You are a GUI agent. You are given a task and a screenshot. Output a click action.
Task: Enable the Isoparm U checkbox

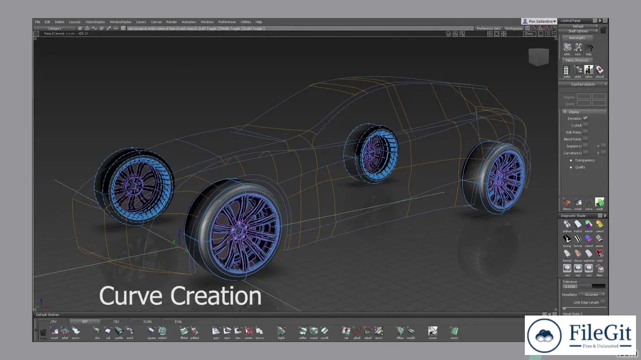585,146
